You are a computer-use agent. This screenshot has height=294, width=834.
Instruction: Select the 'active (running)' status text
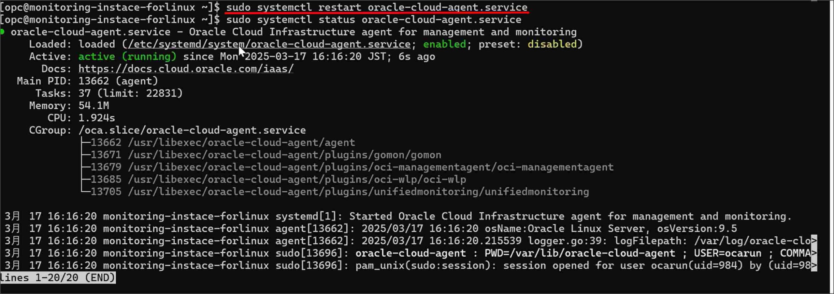coord(127,56)
